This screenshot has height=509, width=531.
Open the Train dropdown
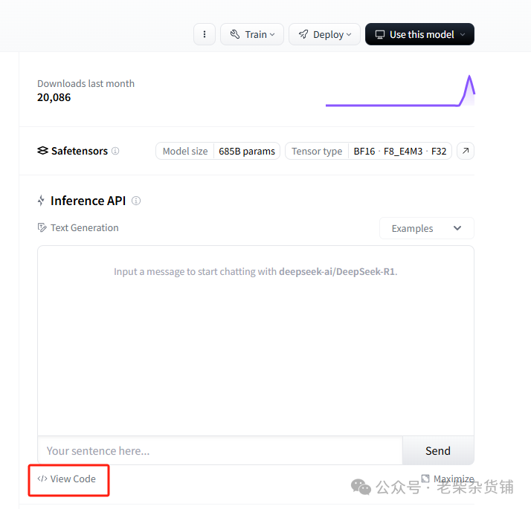point(252,34)
